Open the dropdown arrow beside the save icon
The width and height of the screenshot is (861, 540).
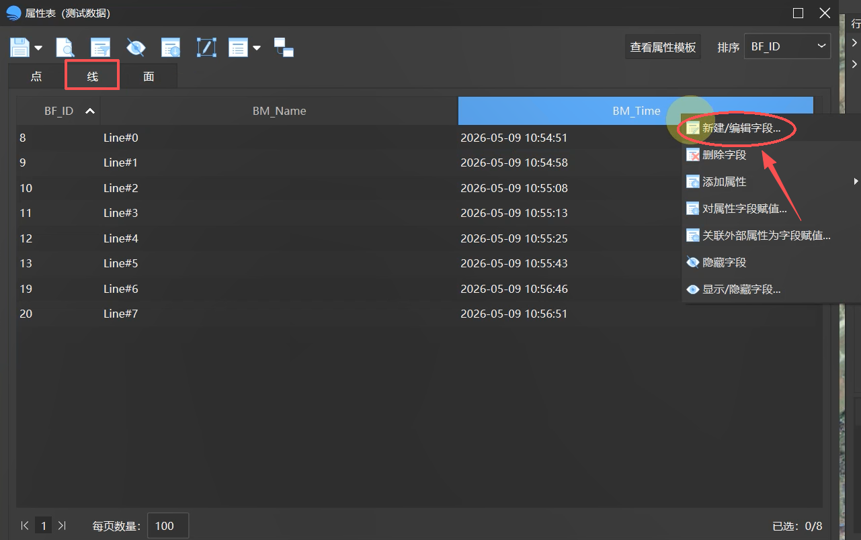click(38, 48)
